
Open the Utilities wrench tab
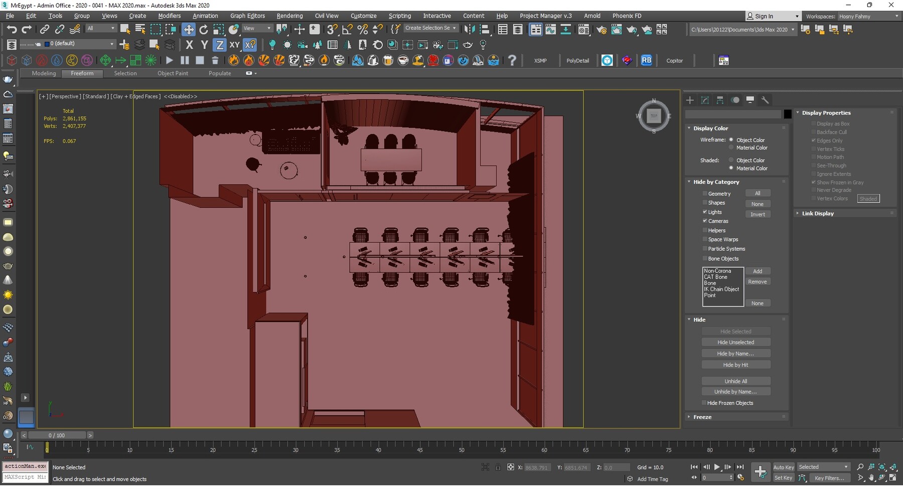[x=765, y=100]
